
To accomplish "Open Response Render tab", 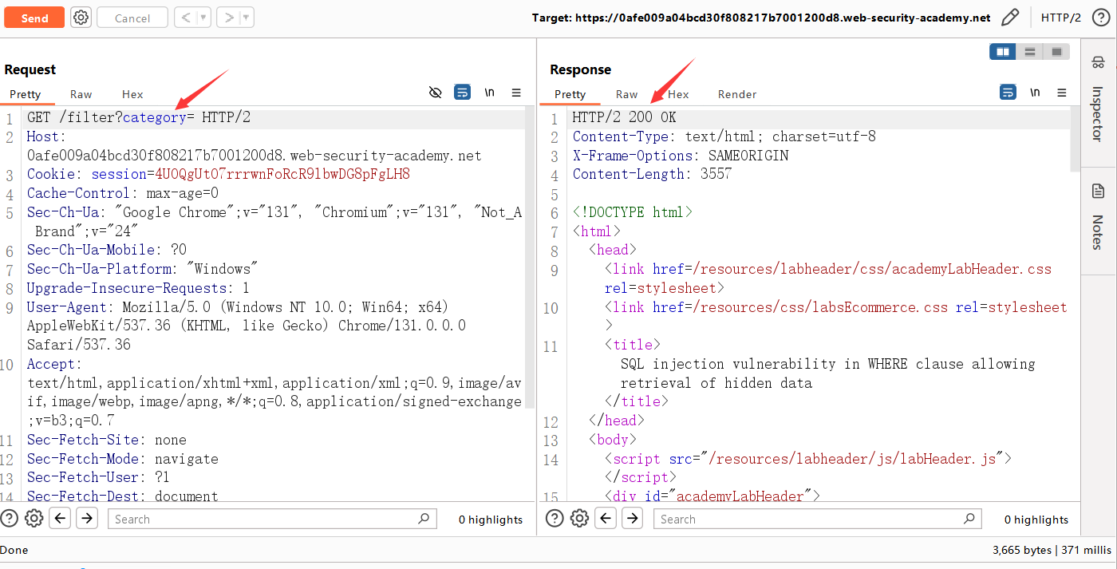I will 737,94.
